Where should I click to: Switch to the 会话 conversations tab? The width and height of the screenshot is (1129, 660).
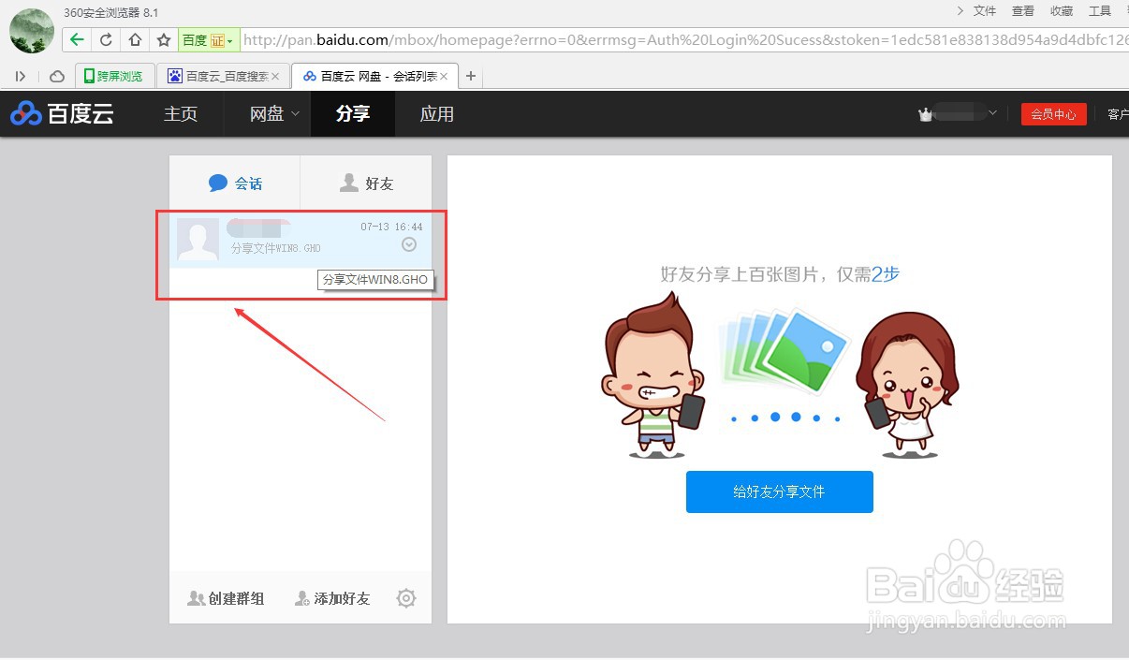tap(235, 183)
